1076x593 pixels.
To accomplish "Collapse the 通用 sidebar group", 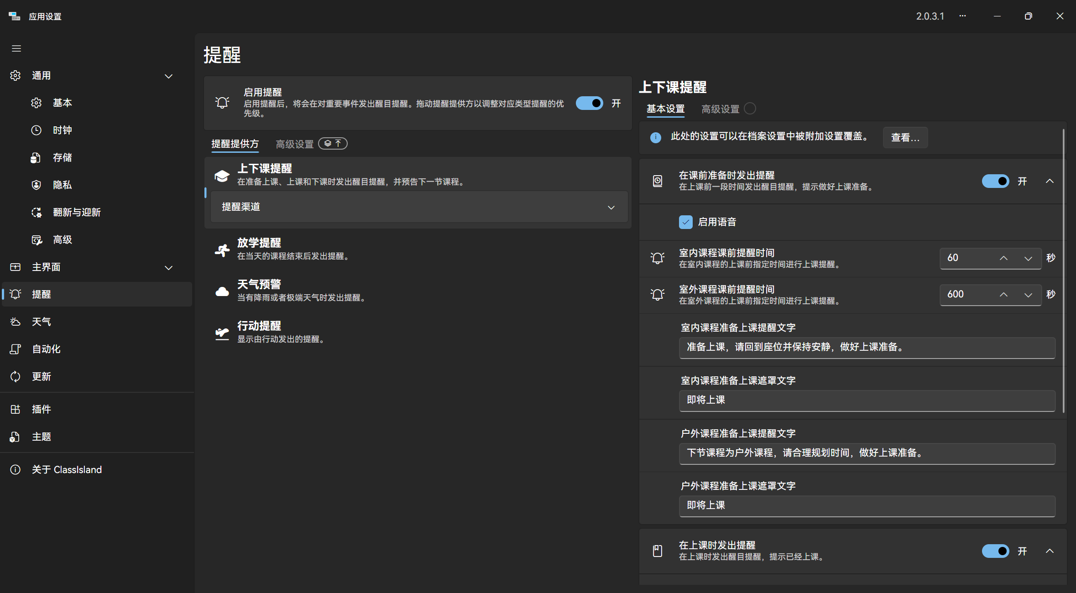I will 168,76.
